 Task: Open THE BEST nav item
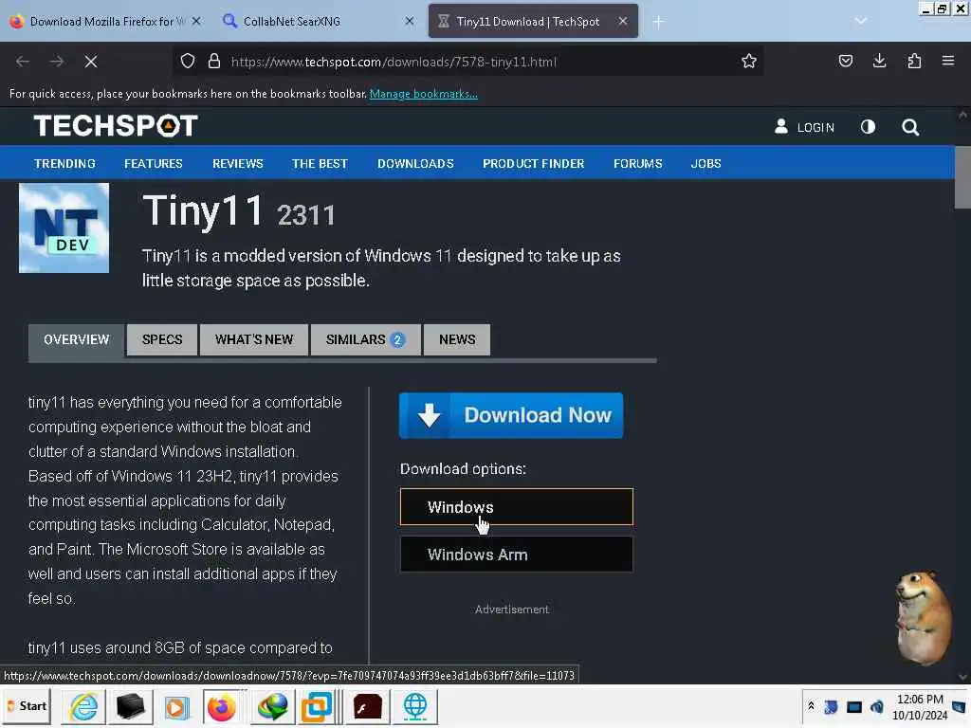[320, 163]
